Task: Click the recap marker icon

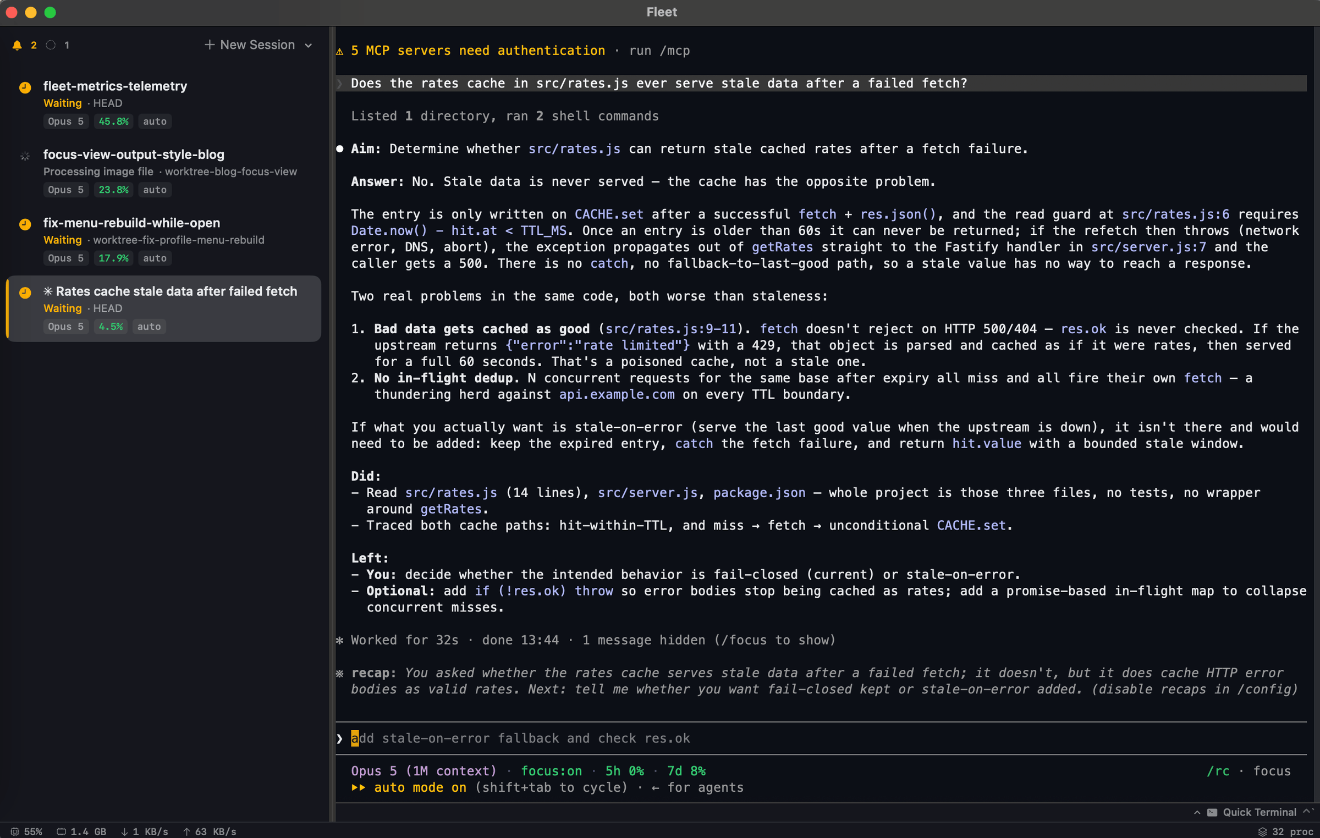Action: pyautogui.click(x=340, y=674)
